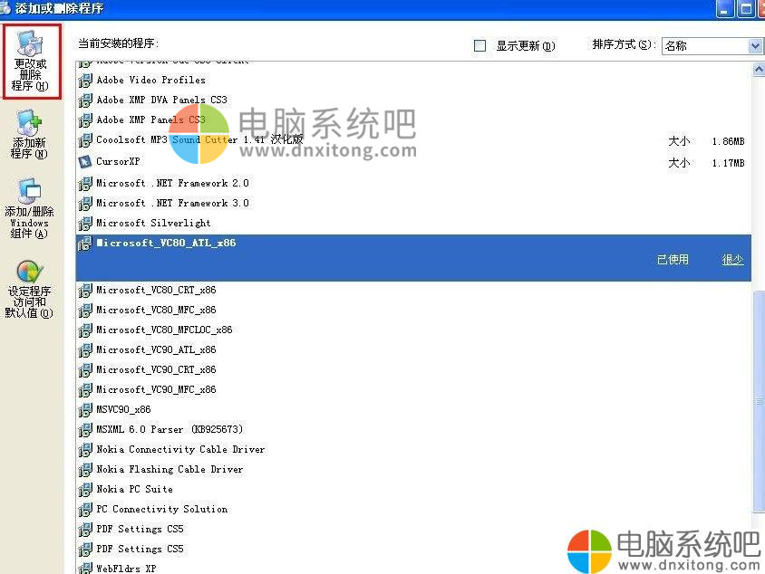Click icon beside Adobe XMP Panels CS3
Viewport: 765px width, 574px height.
pos(85,120)
